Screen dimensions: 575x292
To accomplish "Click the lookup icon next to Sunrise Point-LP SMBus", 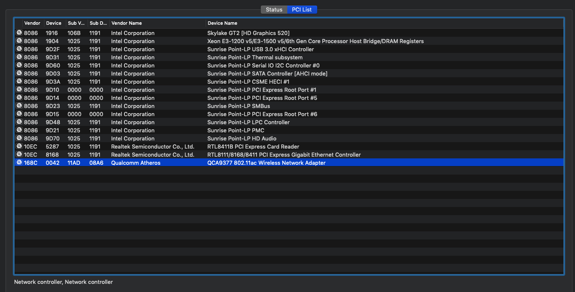I will 19,106.
